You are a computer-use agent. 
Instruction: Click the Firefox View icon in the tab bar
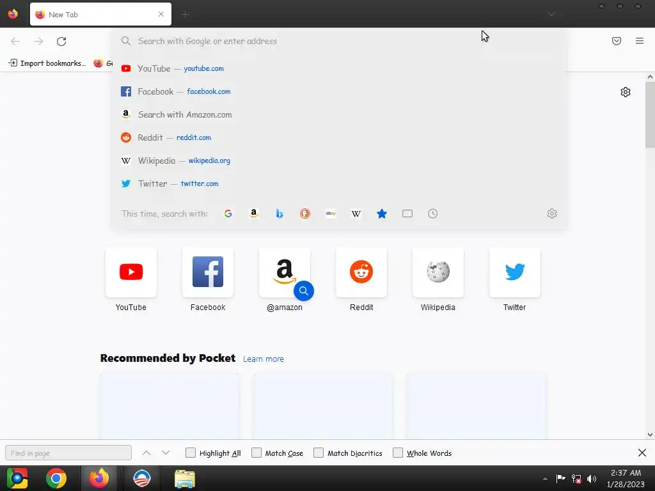pos(13,14)
